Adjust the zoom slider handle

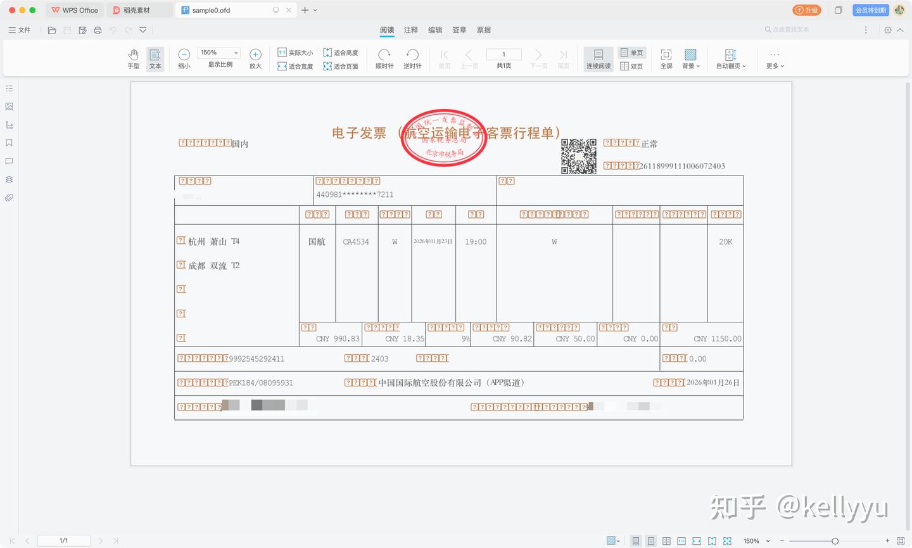[835, 541]
